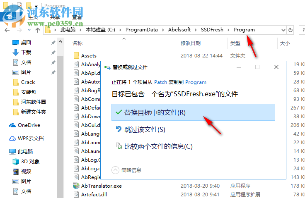Open the 安装包 folder in sidebar
Viewport: 305px width, 198px height.
(29, 92)
